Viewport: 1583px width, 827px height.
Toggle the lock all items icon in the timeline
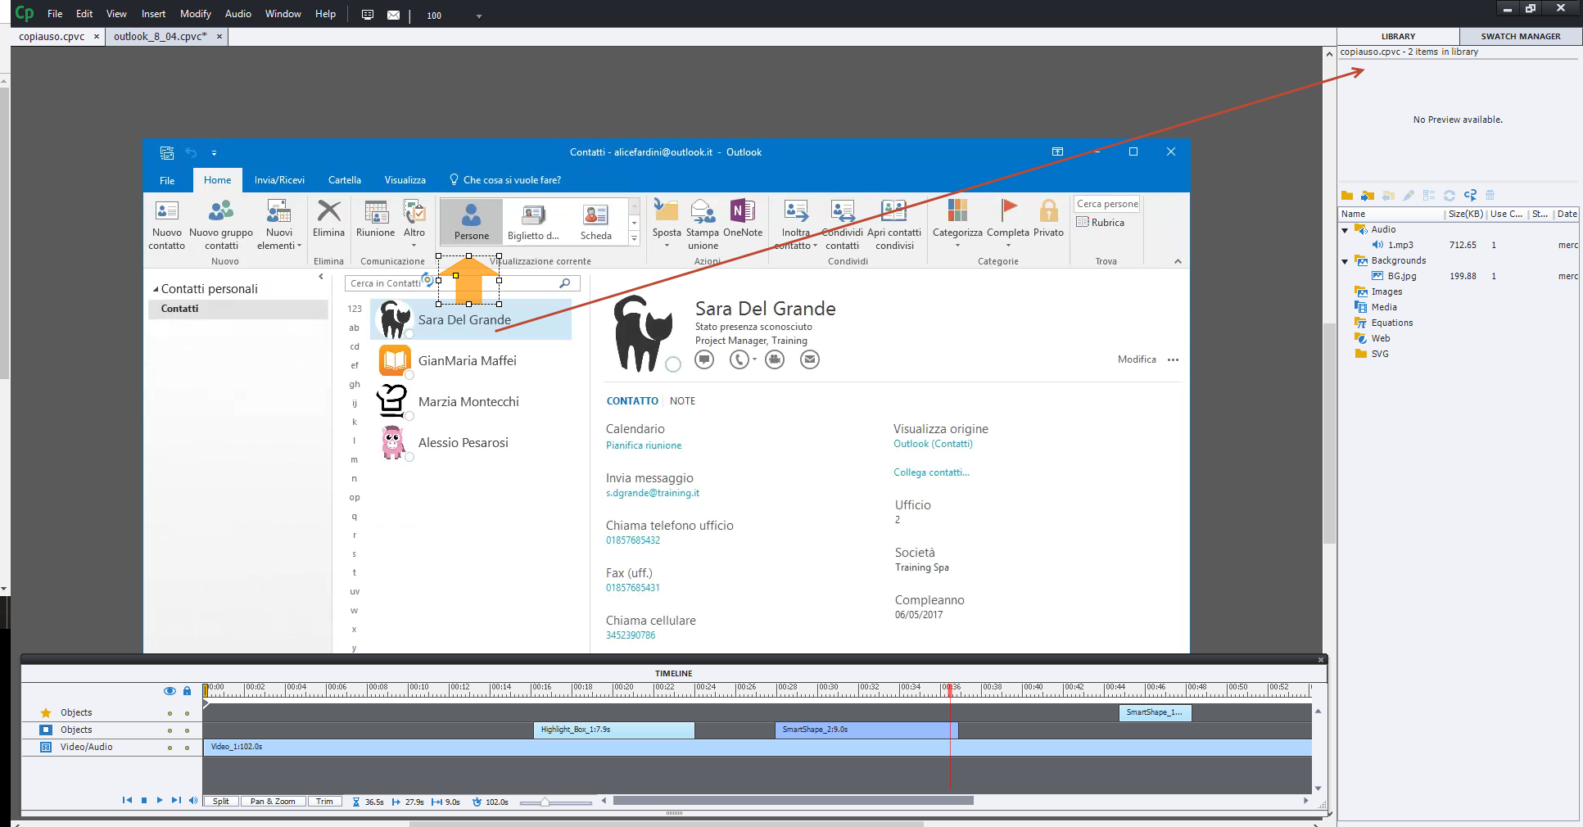coord(187,691)
